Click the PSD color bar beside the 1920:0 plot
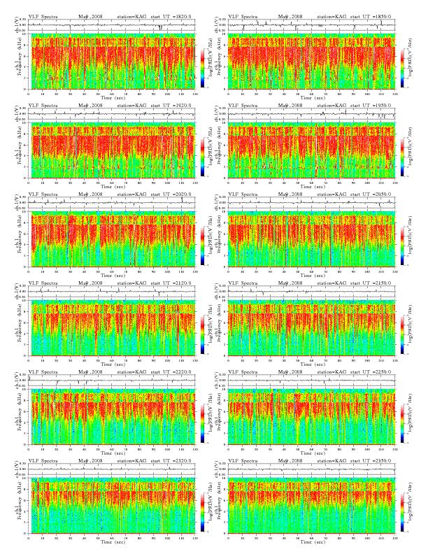Image resolution: width=428 pixels, height=554 pixels. point(202,157)
